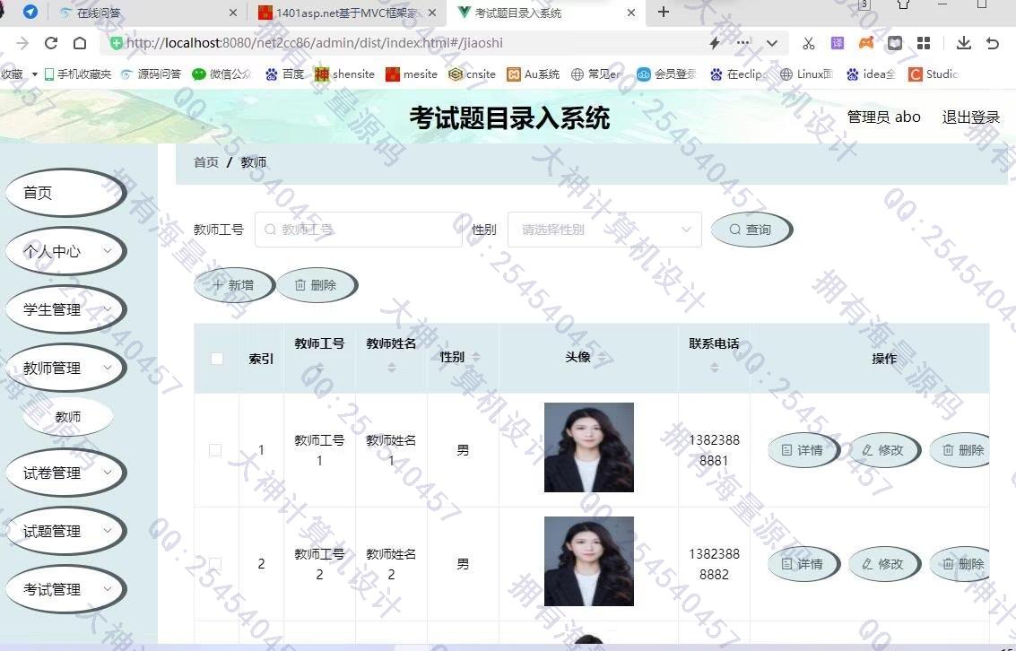The width and height of the screenshot is (1016, 651).
Task: Expand the 个人中心 sidebar menu
Action: [x=65, y=251]
